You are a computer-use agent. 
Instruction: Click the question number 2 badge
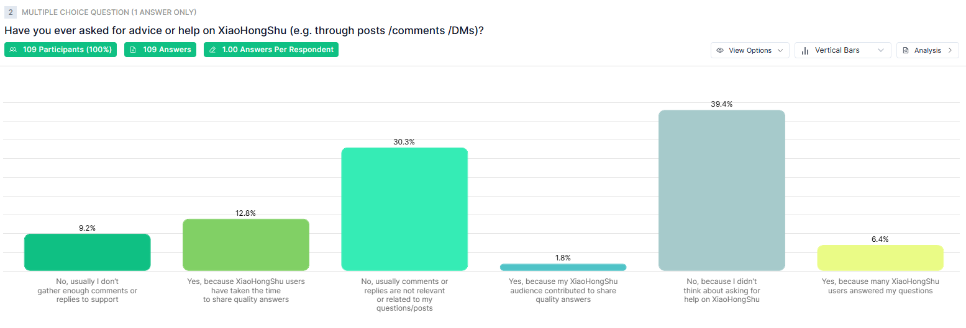(11, 12)
